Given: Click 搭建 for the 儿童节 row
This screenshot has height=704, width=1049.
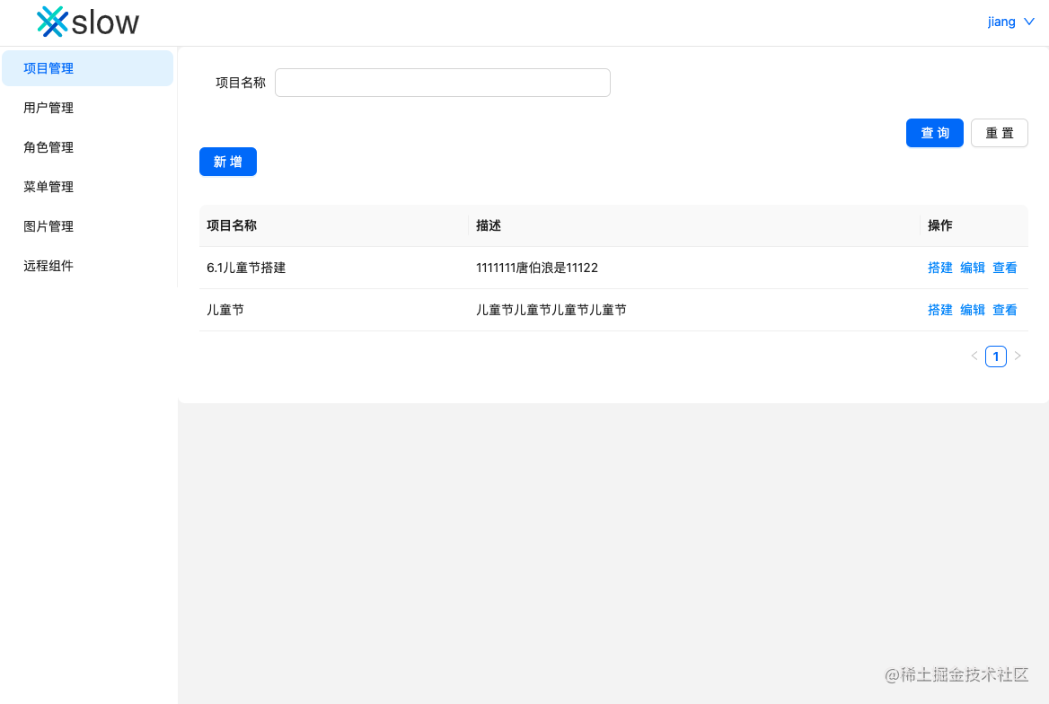Looking at the screenshot, I should click(x=940, y=310).
